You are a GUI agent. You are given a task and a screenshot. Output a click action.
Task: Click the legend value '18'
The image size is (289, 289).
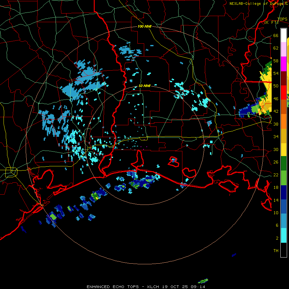pyautogui.click(x=276, y=188)
